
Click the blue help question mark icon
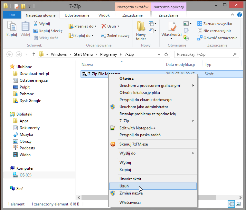[239, 15]
